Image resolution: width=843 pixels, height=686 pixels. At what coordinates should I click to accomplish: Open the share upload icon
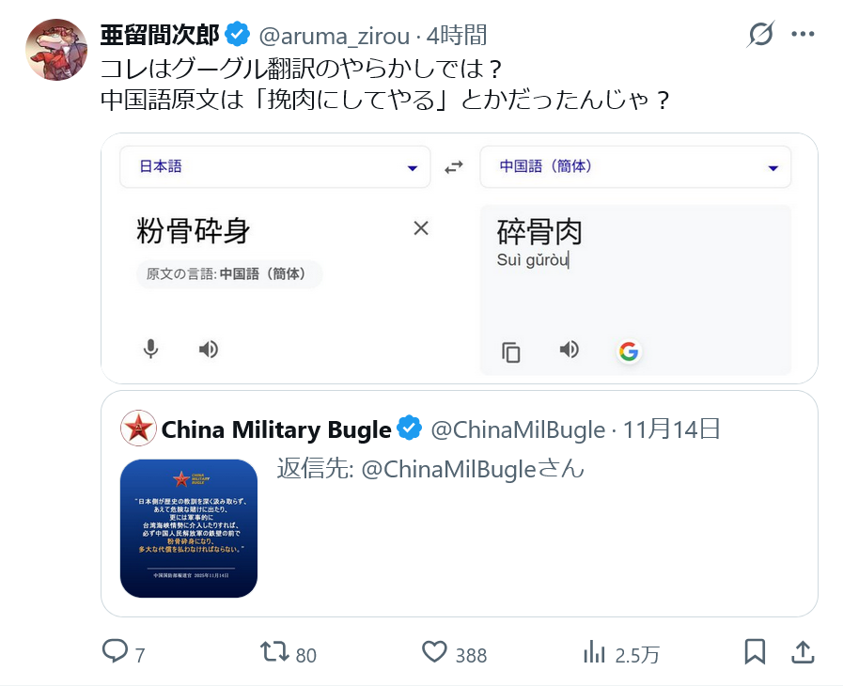pos(803,651)
